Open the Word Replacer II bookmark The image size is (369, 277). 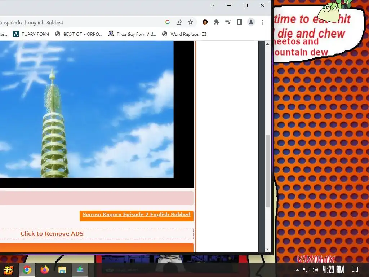point(184,34)
